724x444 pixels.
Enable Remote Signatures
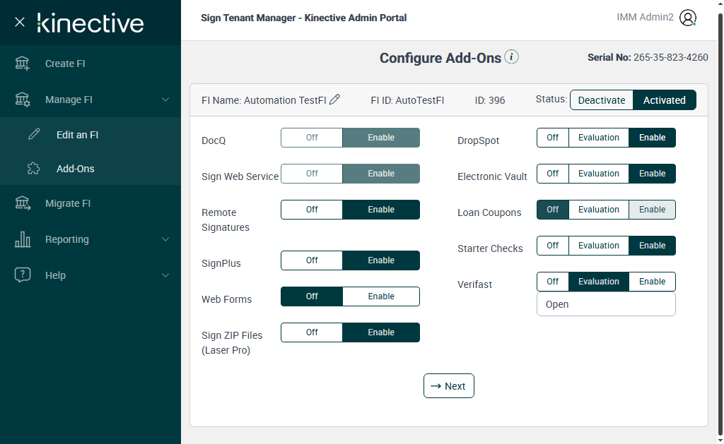[x=381, y=210]
